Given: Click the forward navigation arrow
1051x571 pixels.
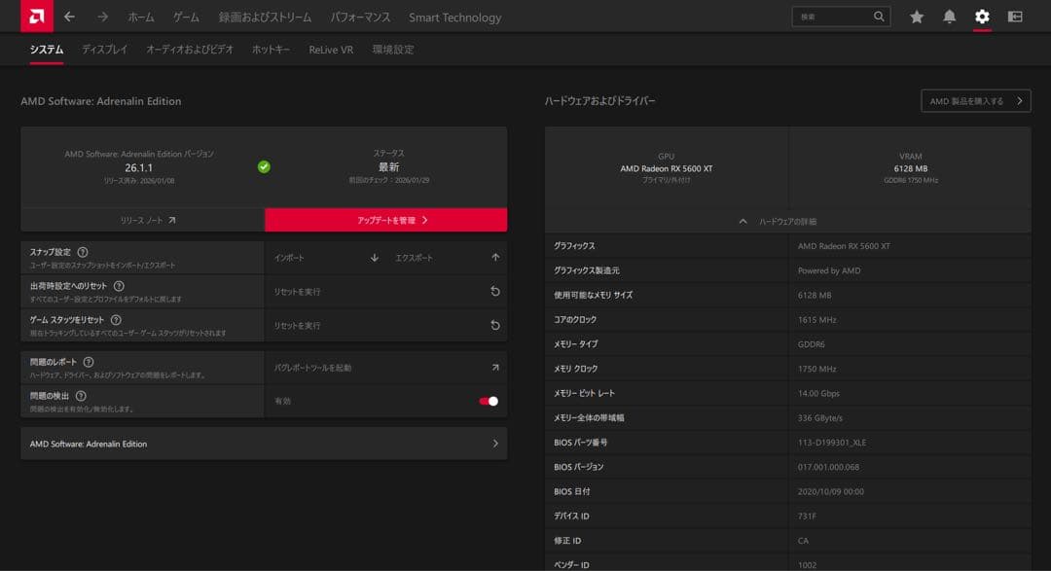Looking at the screenshot, I should click(x=100, y=17).
